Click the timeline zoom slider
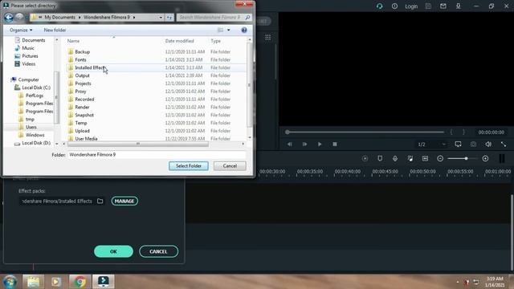 (x=463, y=159)
